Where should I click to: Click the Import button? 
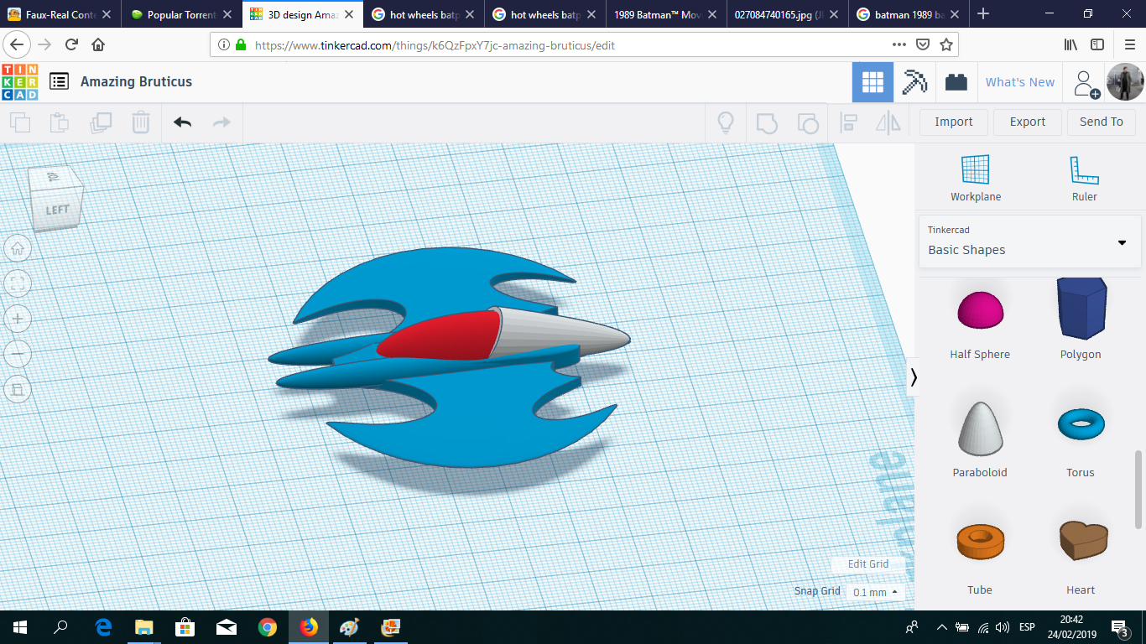pyautogui.click(x=954, y=122)
